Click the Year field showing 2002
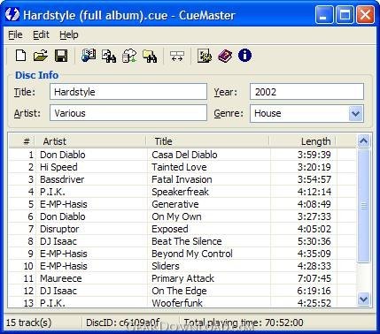380x334 pixels. point(306,92)
